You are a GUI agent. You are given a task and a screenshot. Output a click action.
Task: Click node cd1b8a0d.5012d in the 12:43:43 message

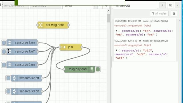[x=155, y=41]
